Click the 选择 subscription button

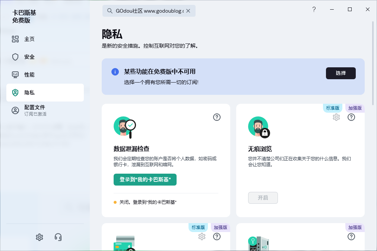pyautogui.click(x=340, y=73)
